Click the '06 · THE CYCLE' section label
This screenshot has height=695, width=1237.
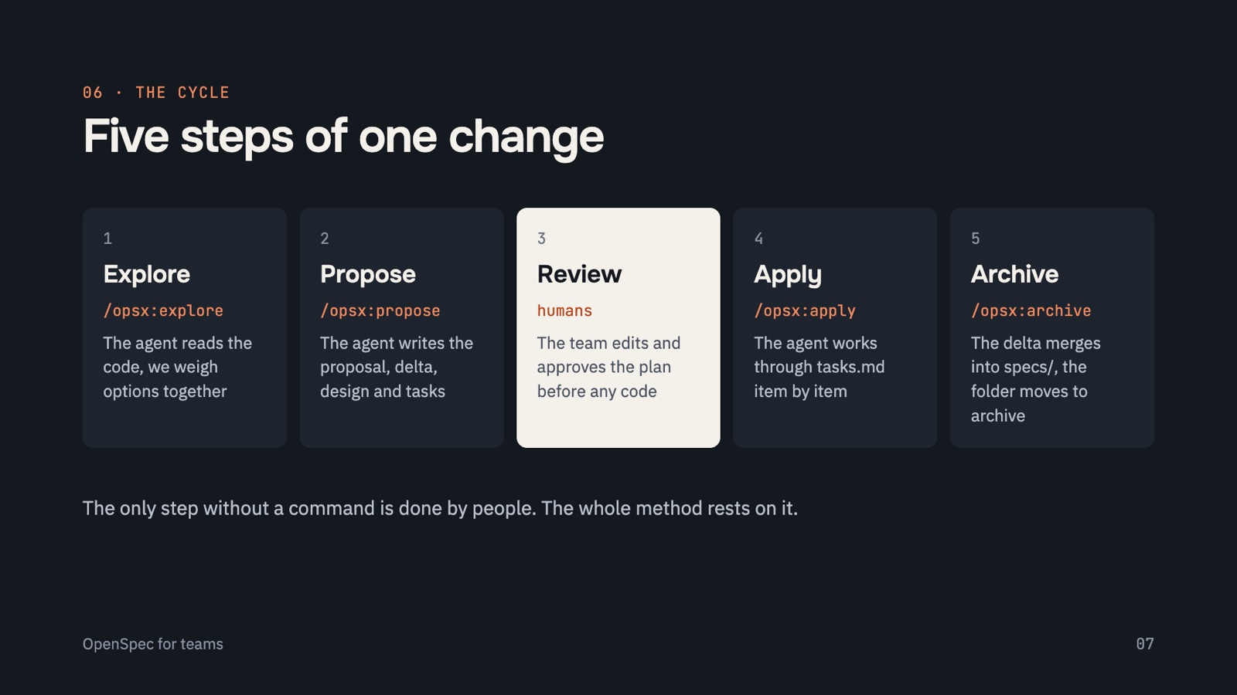point(156,93)
